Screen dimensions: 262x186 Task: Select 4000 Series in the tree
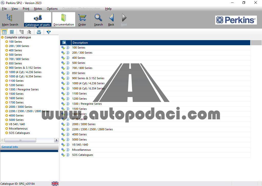point(16,115)
